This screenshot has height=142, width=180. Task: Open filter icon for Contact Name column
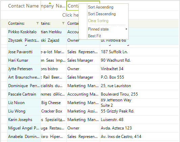(38, 23)
